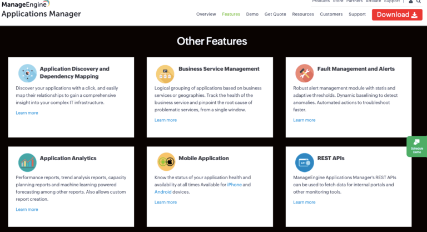The image size is (427, 232).
Task: Click Support in the top utility bar
Action: (392, 1)
